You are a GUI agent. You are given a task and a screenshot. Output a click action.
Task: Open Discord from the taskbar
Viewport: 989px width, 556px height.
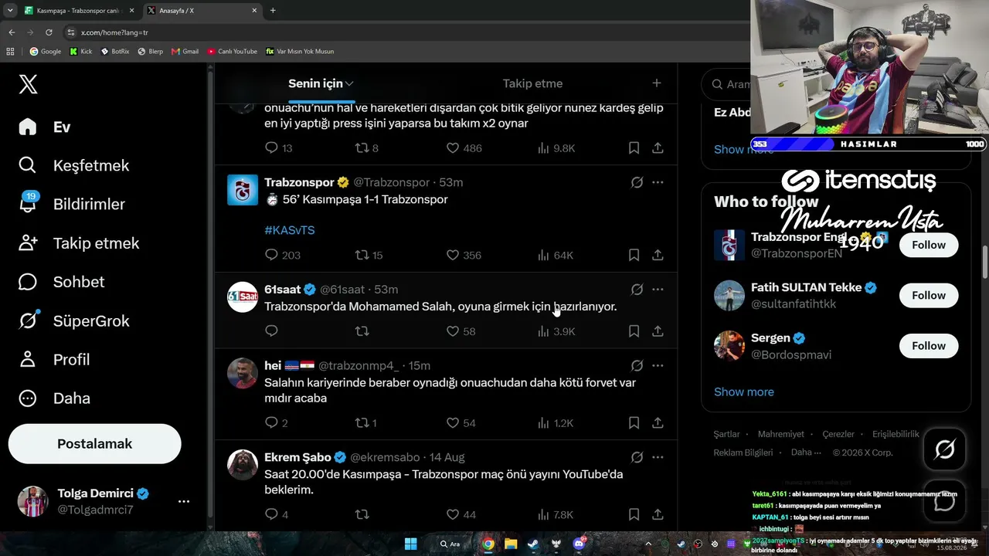pos(579,544)
